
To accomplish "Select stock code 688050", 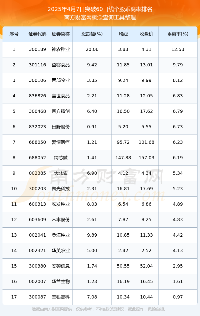I will (37, 142).
